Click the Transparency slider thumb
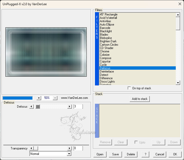 [36, 148]
